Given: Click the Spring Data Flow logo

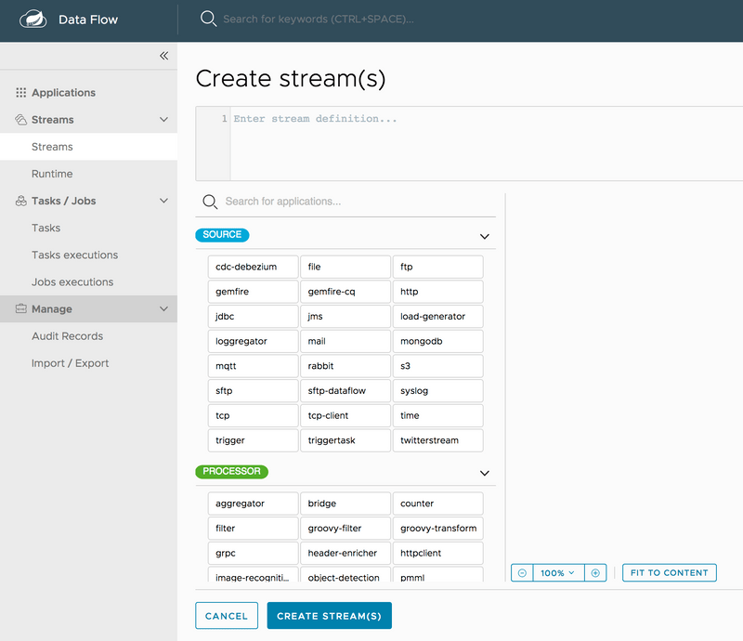Looking at the screenshot, I should click(x=32, y=19).
